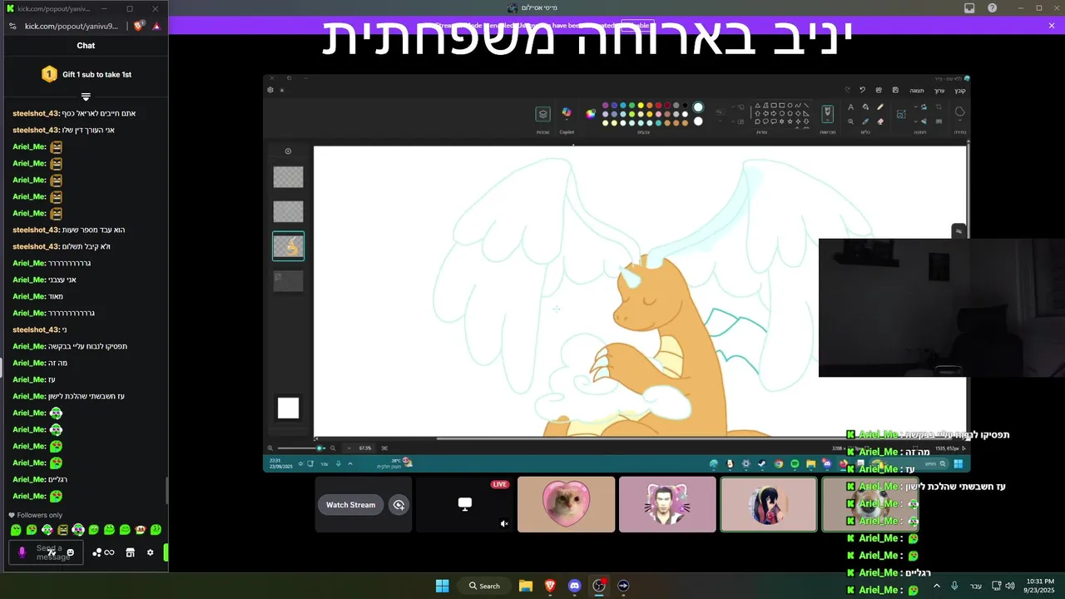This screenshot has height=599, width=1065.
Task: Click chat message אני עצבני
Action: 61,280
